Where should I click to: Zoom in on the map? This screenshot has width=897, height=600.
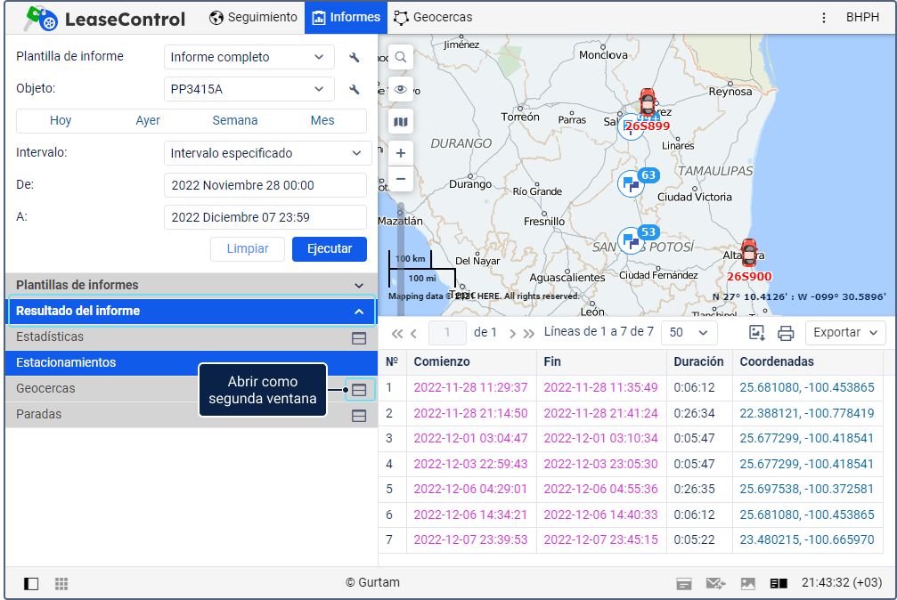[401, 153]
